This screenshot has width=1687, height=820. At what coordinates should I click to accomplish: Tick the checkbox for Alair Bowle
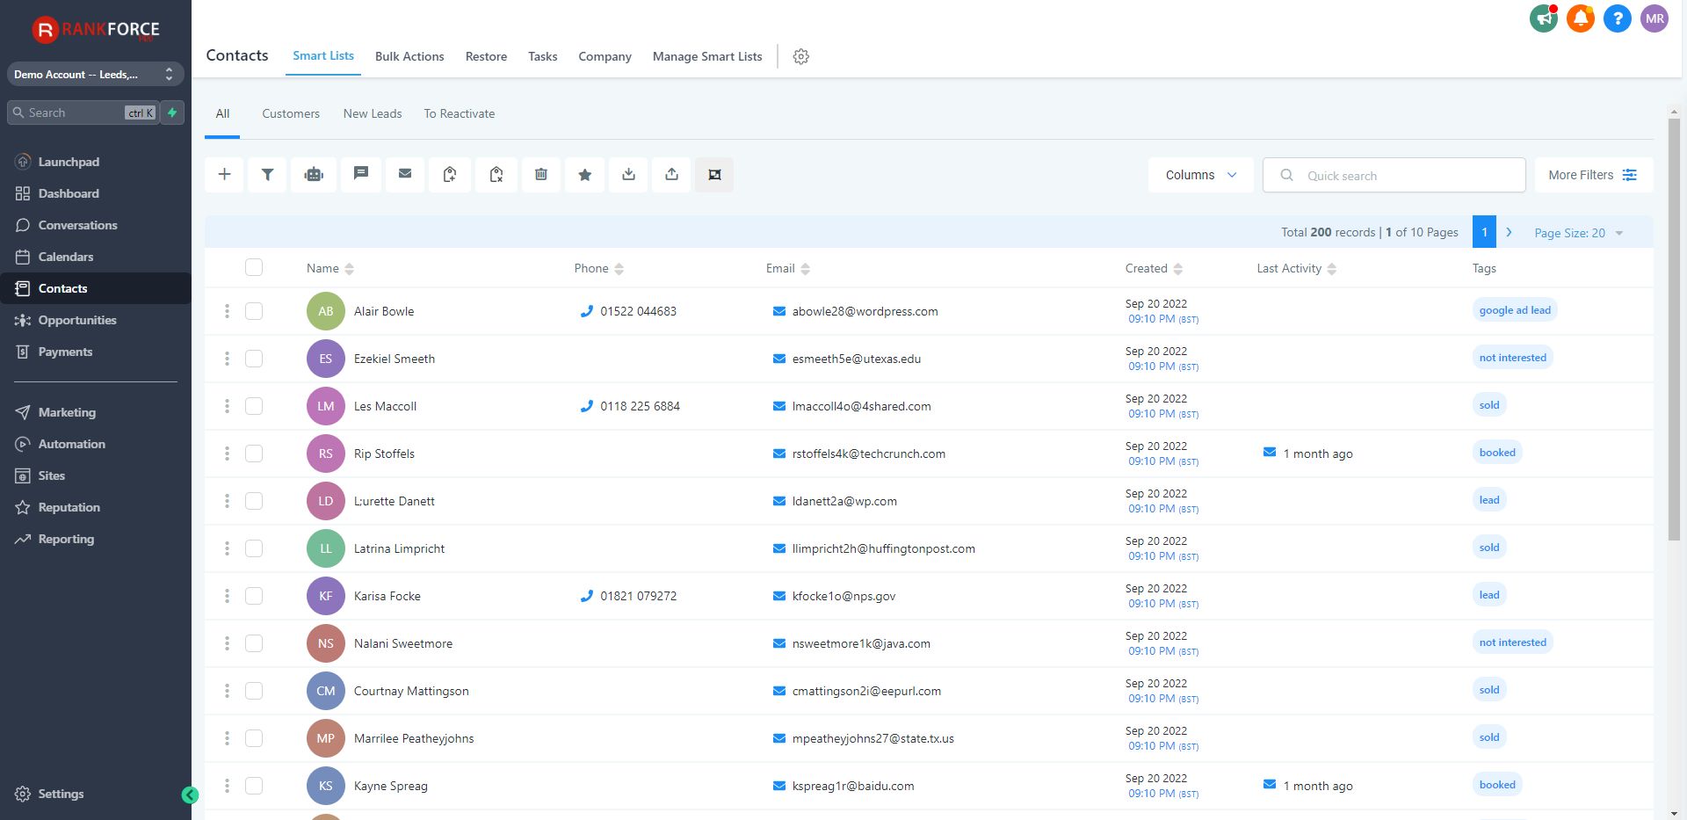point(254,311)
